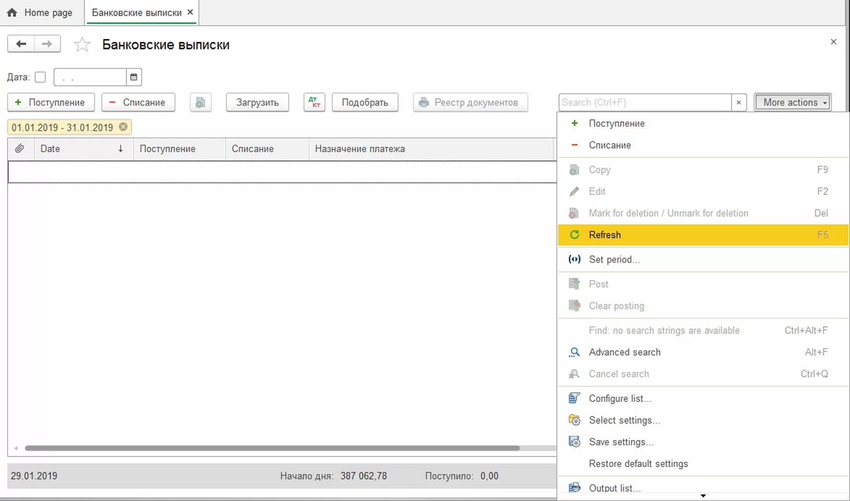Click the Списание toolbar button
This screenshot has width=850, height=501.
coord(138,103)
